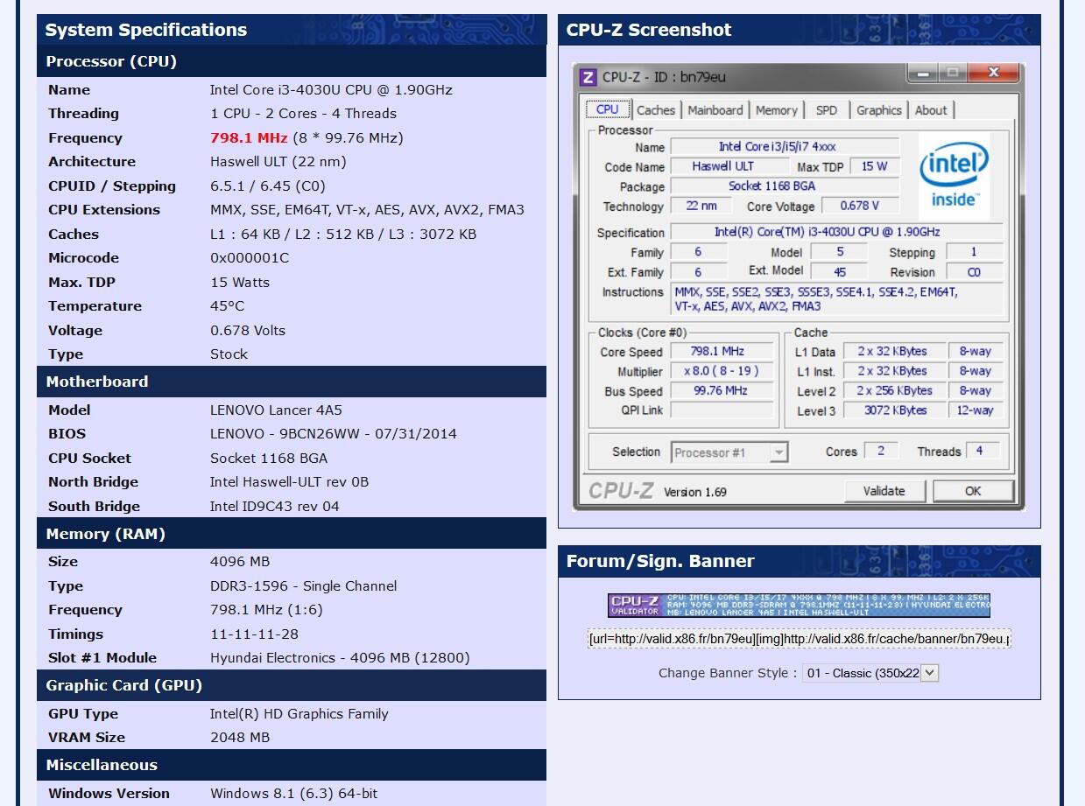This screenshot has height=806, width=1085.
Task: Click the Level 3 cache 3072 KBytes field
Action: [893, 410]
